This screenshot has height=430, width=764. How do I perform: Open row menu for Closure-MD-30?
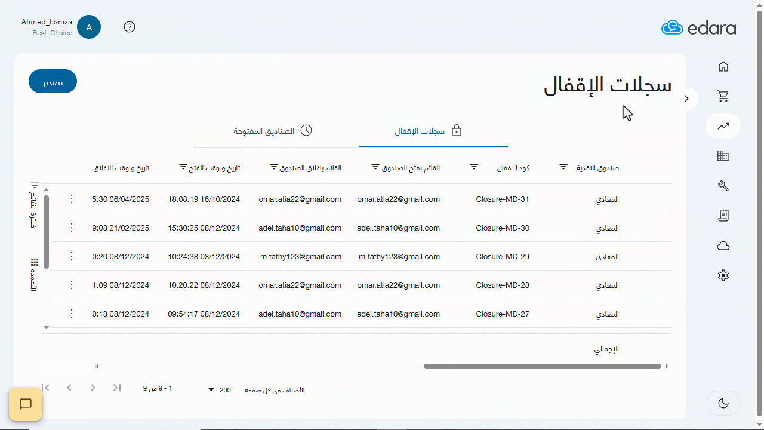[72, 228]
